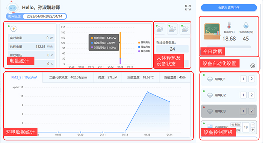Set air conditioner to 制热 heating mode
Screen dimensions: 263x143
(236, 125)
